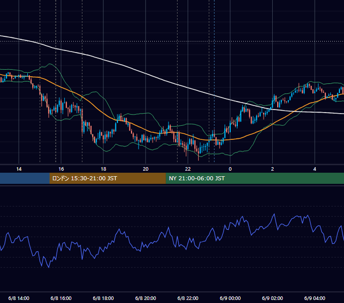Click the 20 hour label on price chart axis
Screen dimensions: 344x303
146,169
